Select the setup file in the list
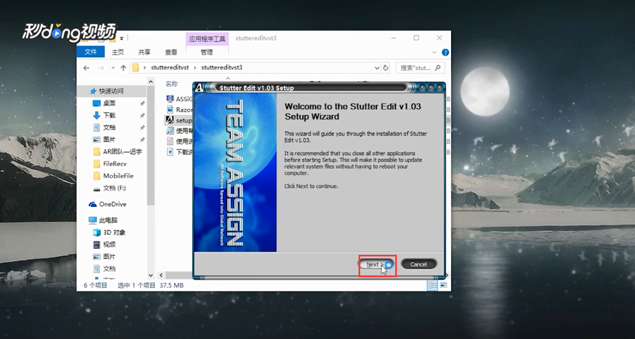The image size is (635, 339). point(179,120)
